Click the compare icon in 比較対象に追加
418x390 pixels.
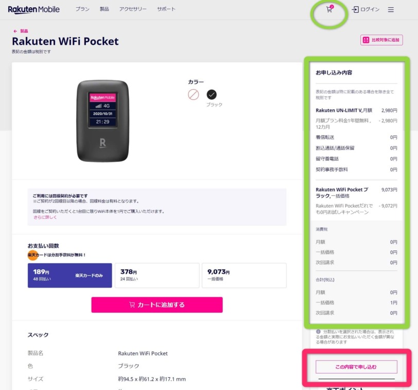pyautogui.click(x=365, y=40)
